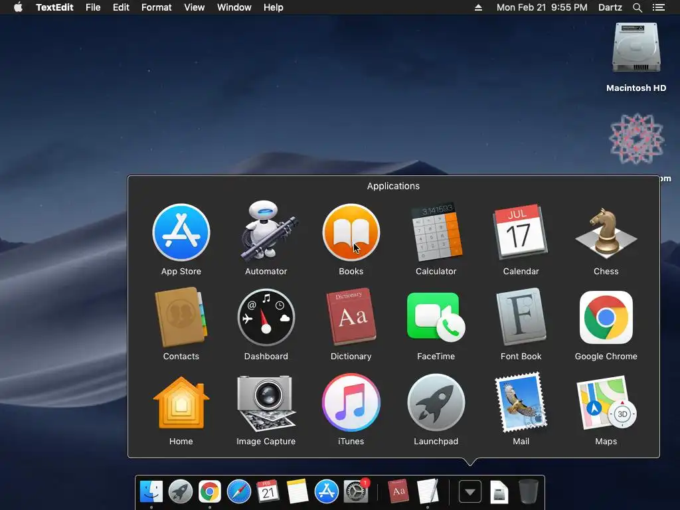Click Launchpad rocket in the Dock
680x510 pixels.
coord(181,491)
